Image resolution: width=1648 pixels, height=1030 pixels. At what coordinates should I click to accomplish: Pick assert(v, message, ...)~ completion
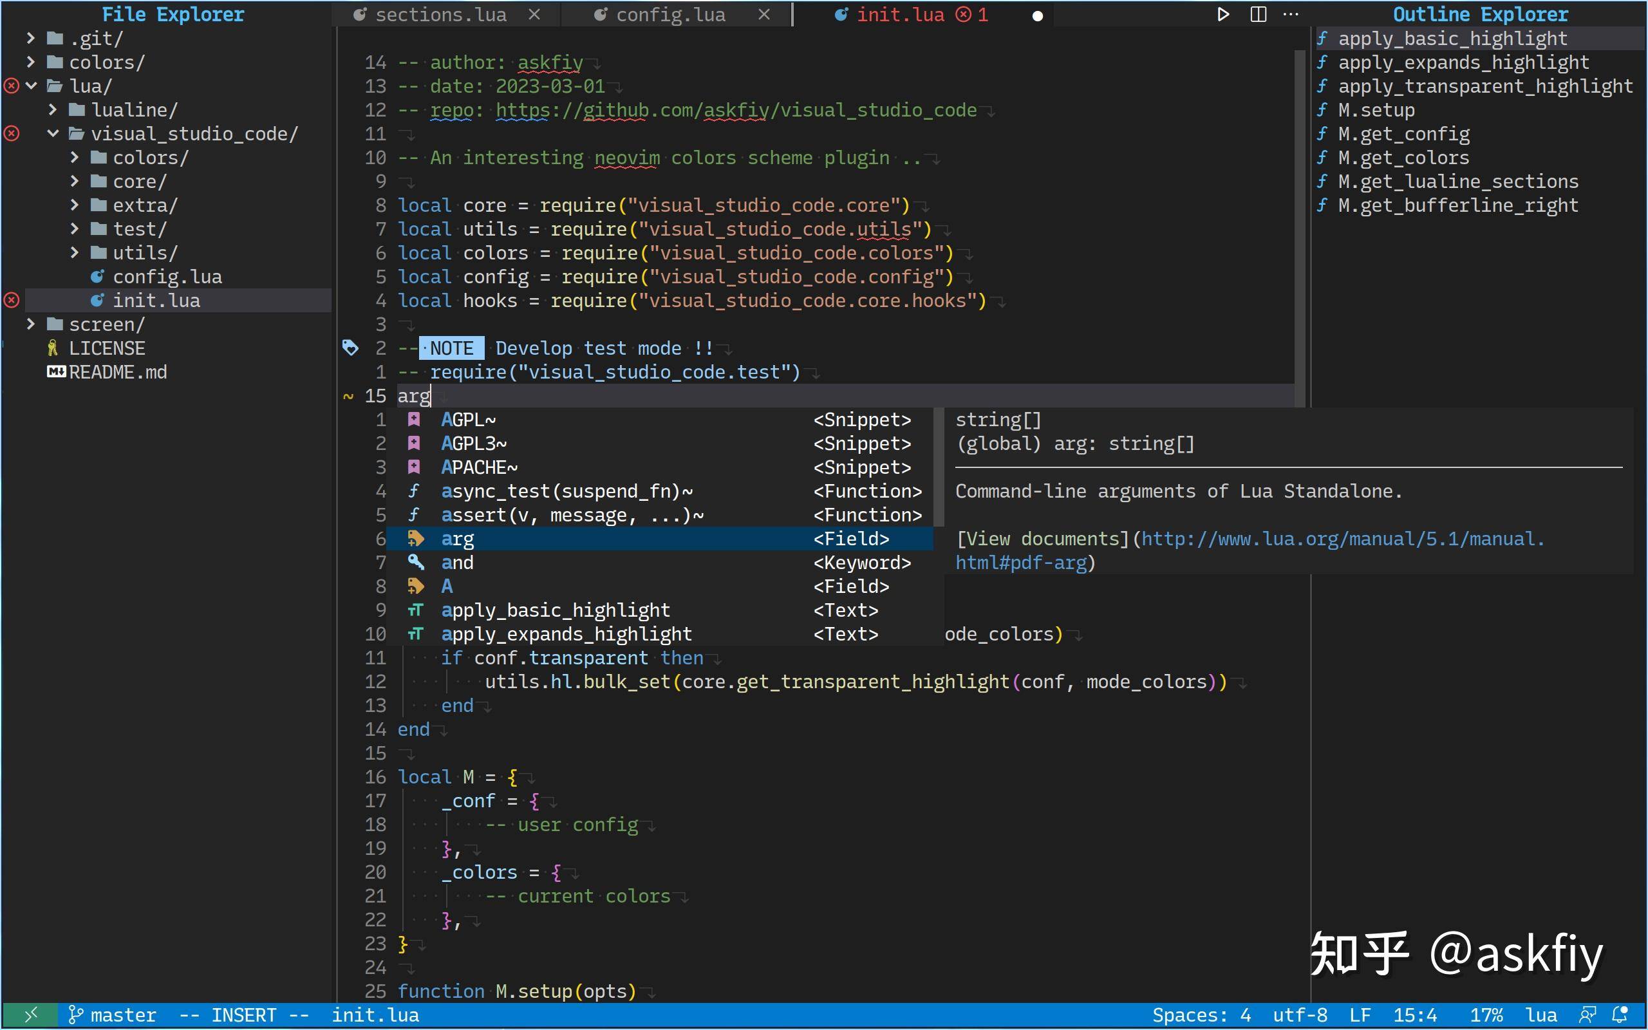659,515
